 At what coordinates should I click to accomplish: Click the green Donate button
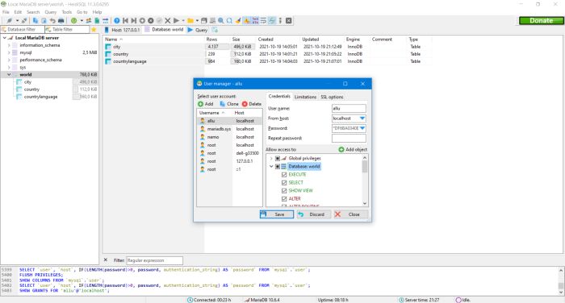[x=542, y=20]
